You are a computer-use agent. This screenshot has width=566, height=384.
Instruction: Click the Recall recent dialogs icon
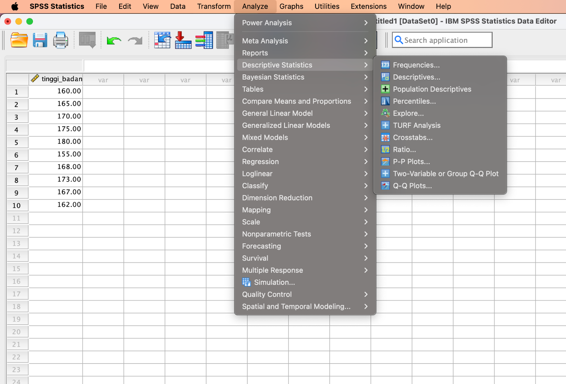pos(87,40)
